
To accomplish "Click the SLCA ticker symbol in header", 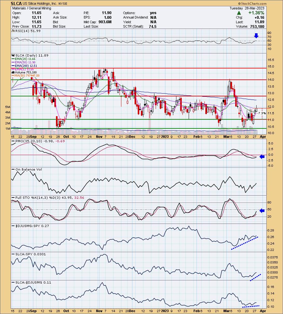I will point(16,3).
